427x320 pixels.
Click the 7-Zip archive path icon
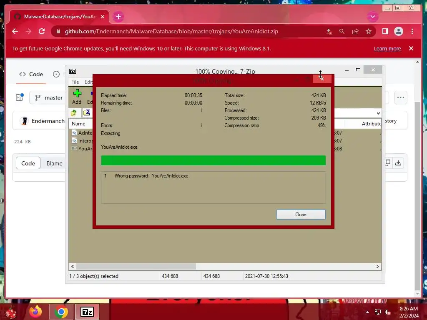87,112
